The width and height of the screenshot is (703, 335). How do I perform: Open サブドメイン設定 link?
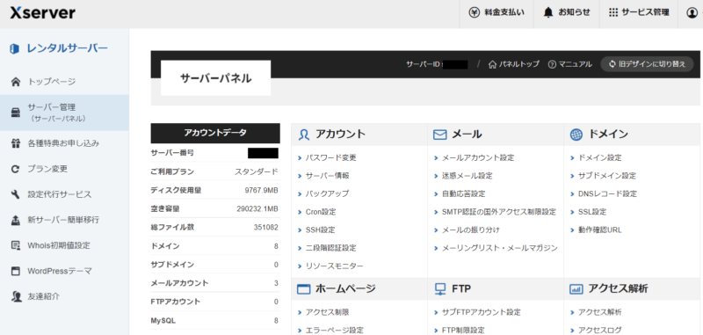607,176
